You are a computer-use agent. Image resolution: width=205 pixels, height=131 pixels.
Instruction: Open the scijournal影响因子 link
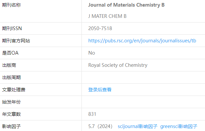[137, 126]
